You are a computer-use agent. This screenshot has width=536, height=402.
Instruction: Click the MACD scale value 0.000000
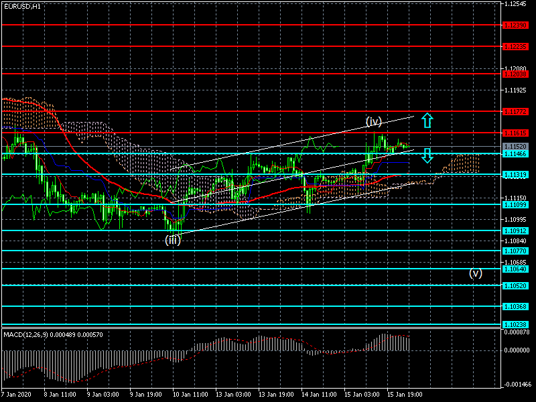coord(517,350)
